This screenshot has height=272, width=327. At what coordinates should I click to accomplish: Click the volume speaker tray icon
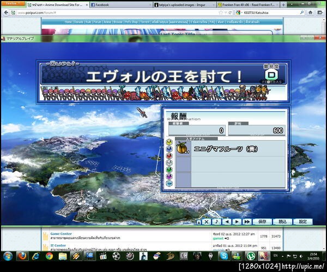(300, 256)
